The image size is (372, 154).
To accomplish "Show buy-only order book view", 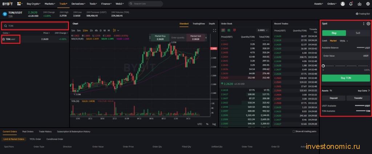I will pyautogui.click(x=229, y=30).
